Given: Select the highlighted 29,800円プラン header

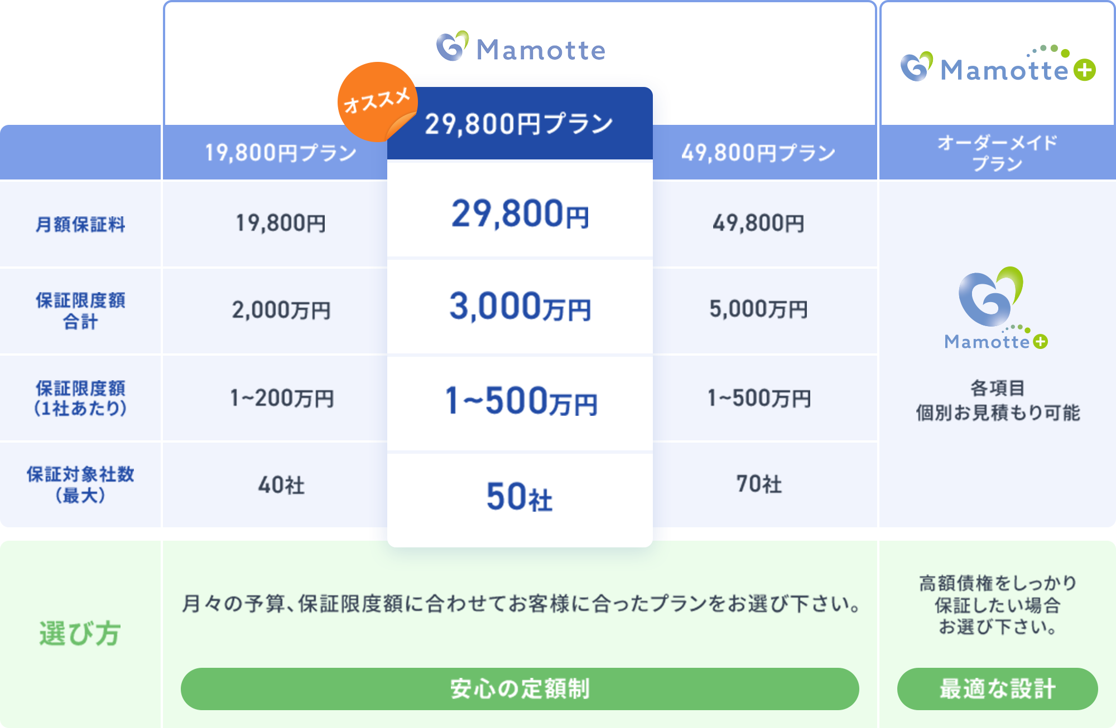Looking at the screenshot, I should (x=519, y=124).
